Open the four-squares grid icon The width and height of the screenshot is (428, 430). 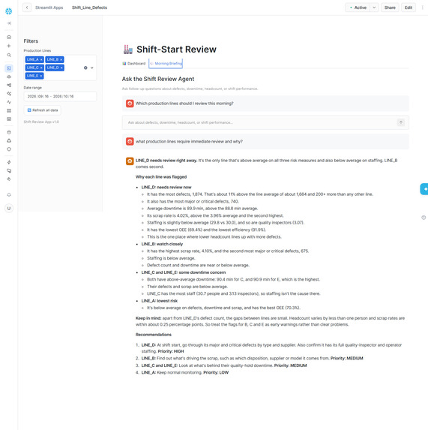click(9, 110)
